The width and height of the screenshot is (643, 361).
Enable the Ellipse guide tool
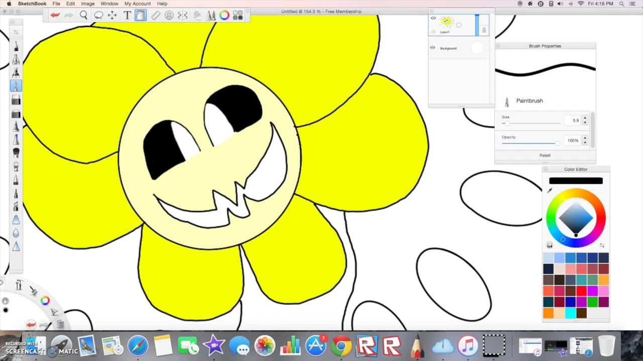pos(169,15)
